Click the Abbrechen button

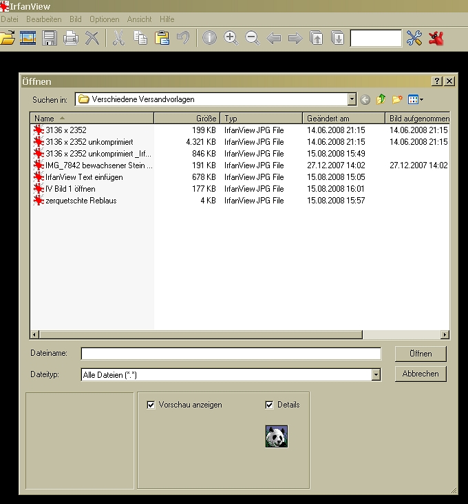(x=421, y=374)
